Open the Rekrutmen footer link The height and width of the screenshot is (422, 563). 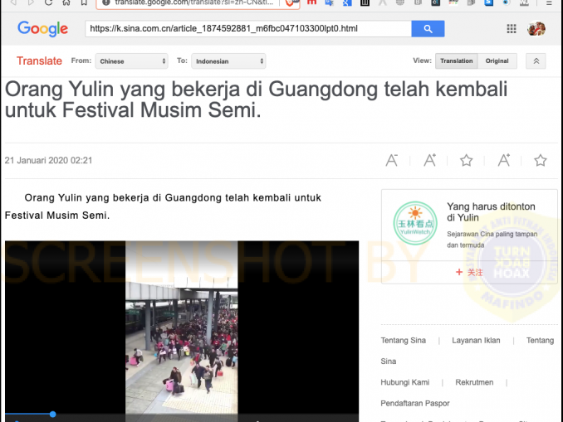(x=474, y=382)
